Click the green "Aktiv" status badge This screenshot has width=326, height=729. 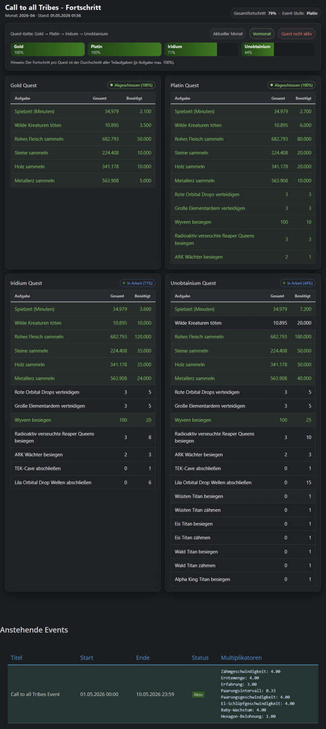tap(198, 695)
